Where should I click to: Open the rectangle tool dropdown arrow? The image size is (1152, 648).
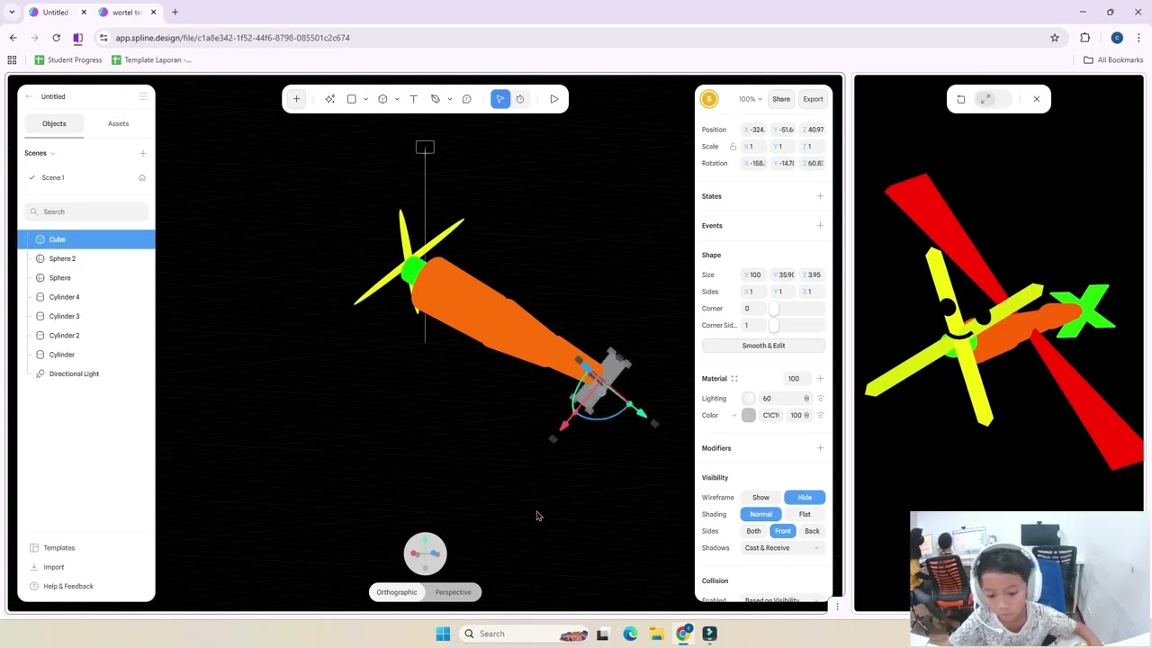[x=365, y=99]
